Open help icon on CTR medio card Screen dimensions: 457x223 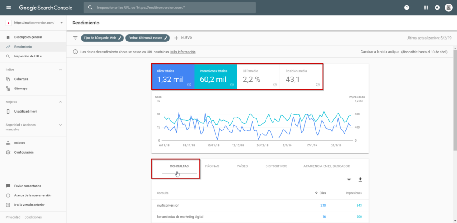pos(275,85)
